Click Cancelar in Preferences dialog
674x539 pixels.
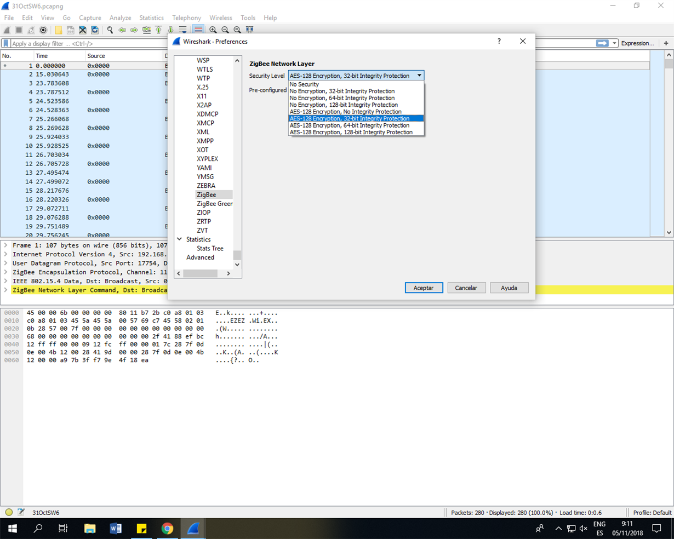point(466,288)
